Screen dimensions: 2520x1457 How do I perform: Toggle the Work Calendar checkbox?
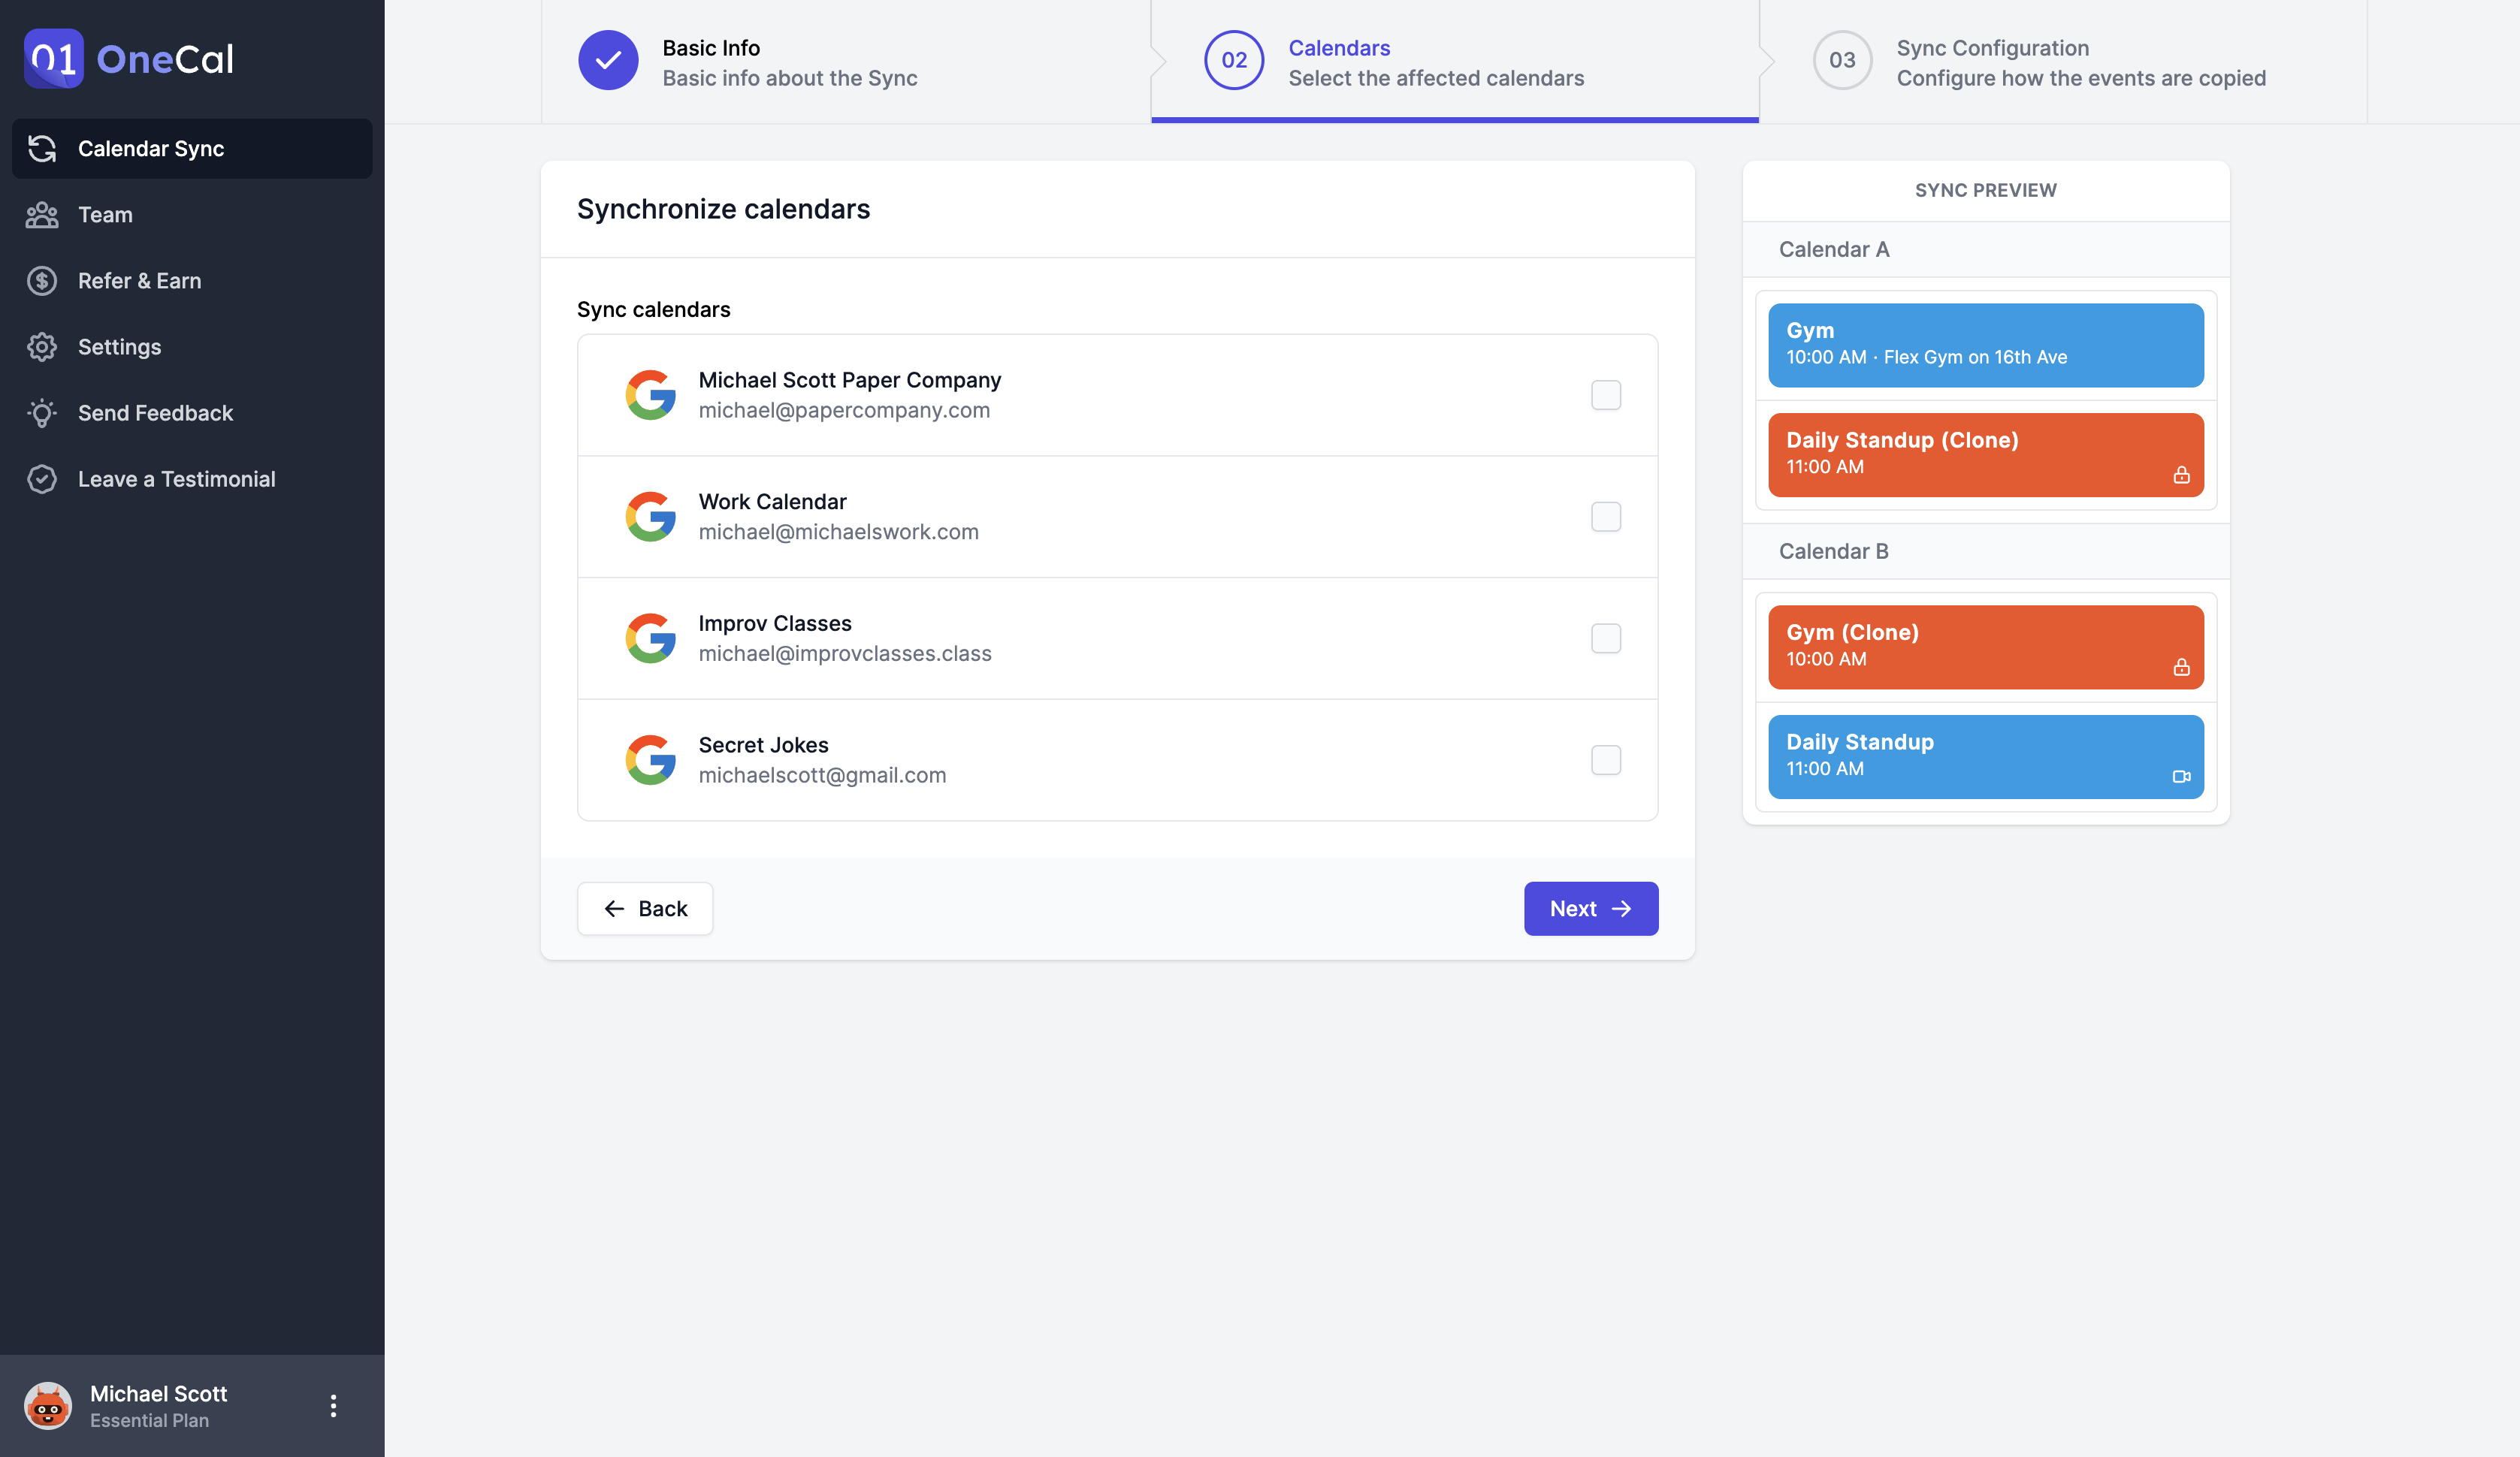(x=1606, y=515)
